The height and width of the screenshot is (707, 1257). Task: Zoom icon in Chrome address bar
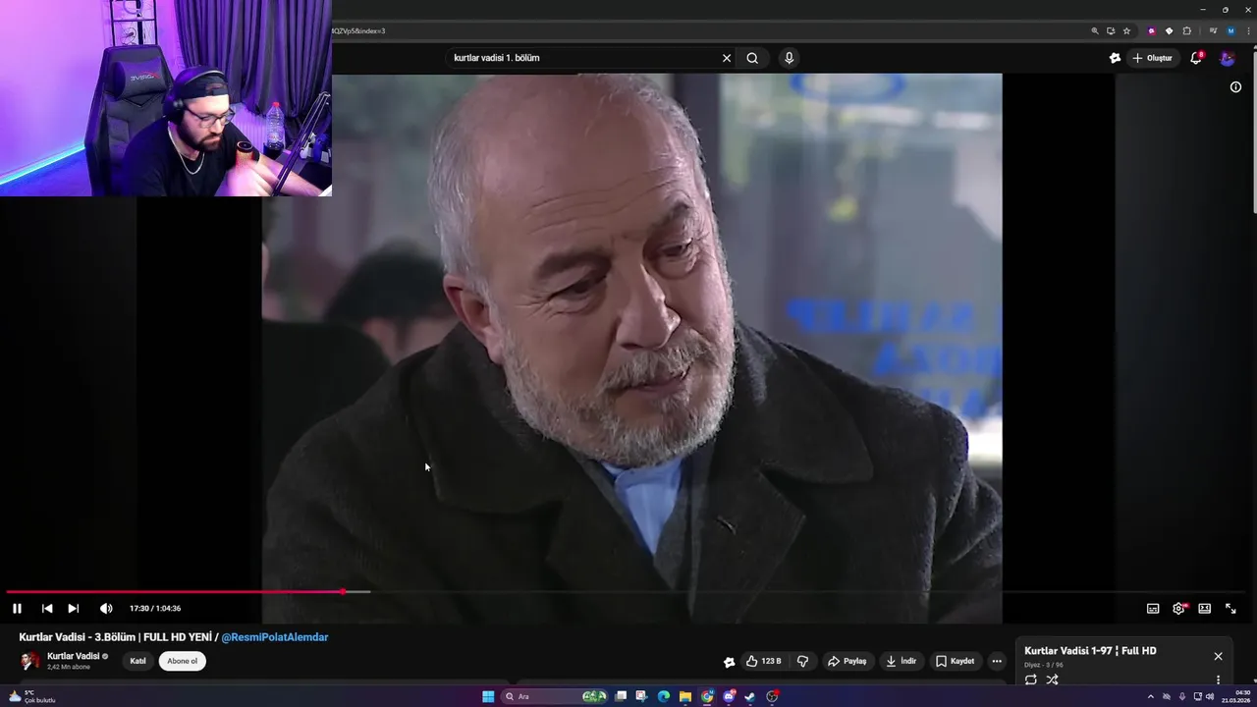coord(1095,30)
